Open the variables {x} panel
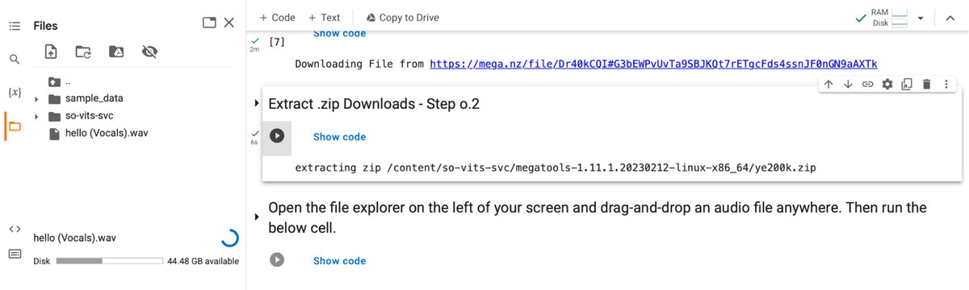The width and height of the screenshot is (969, 290). (14, 92)
